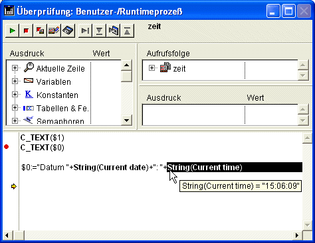Expand the Variablen node
The height and width of the screenshot is (243, 315).
pyautogui.click(x=15, y=81)
